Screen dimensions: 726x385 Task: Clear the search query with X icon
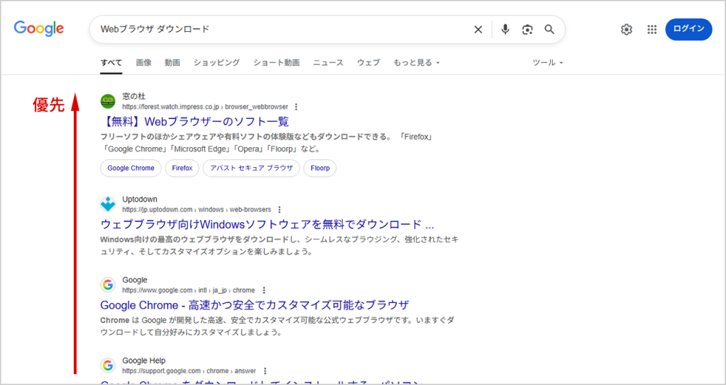478,30
